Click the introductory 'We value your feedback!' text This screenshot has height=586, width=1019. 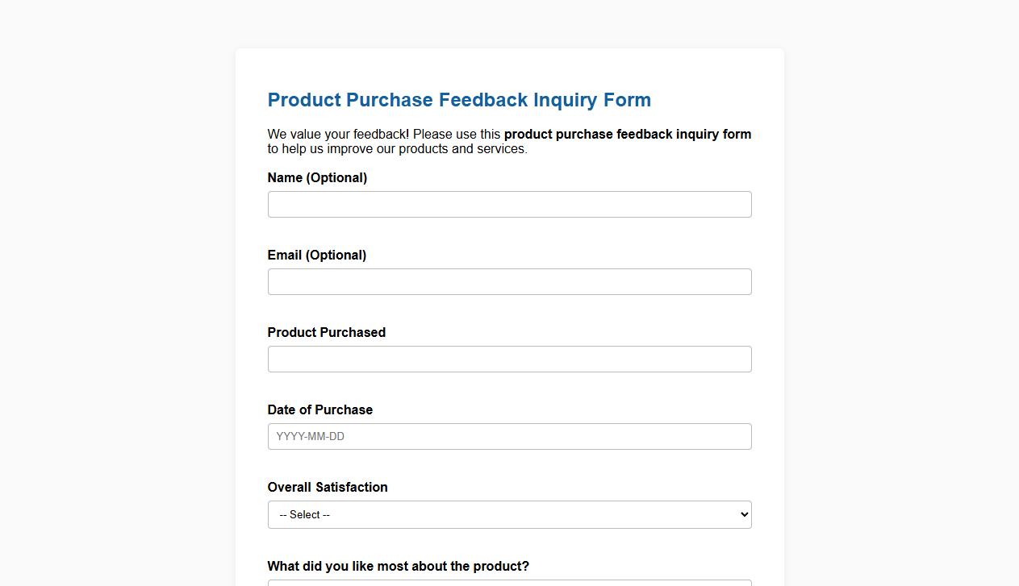point(339,134)
